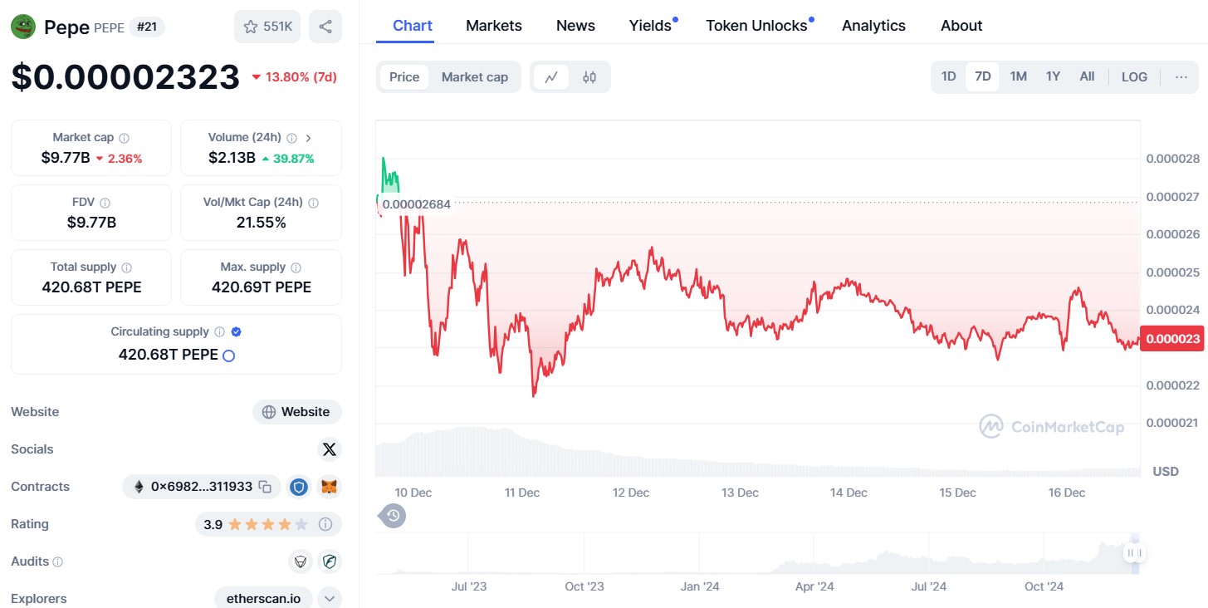1208x608 pixels.
Task: Click the contract address 0x6982...311933
Action: coord(202,487)
